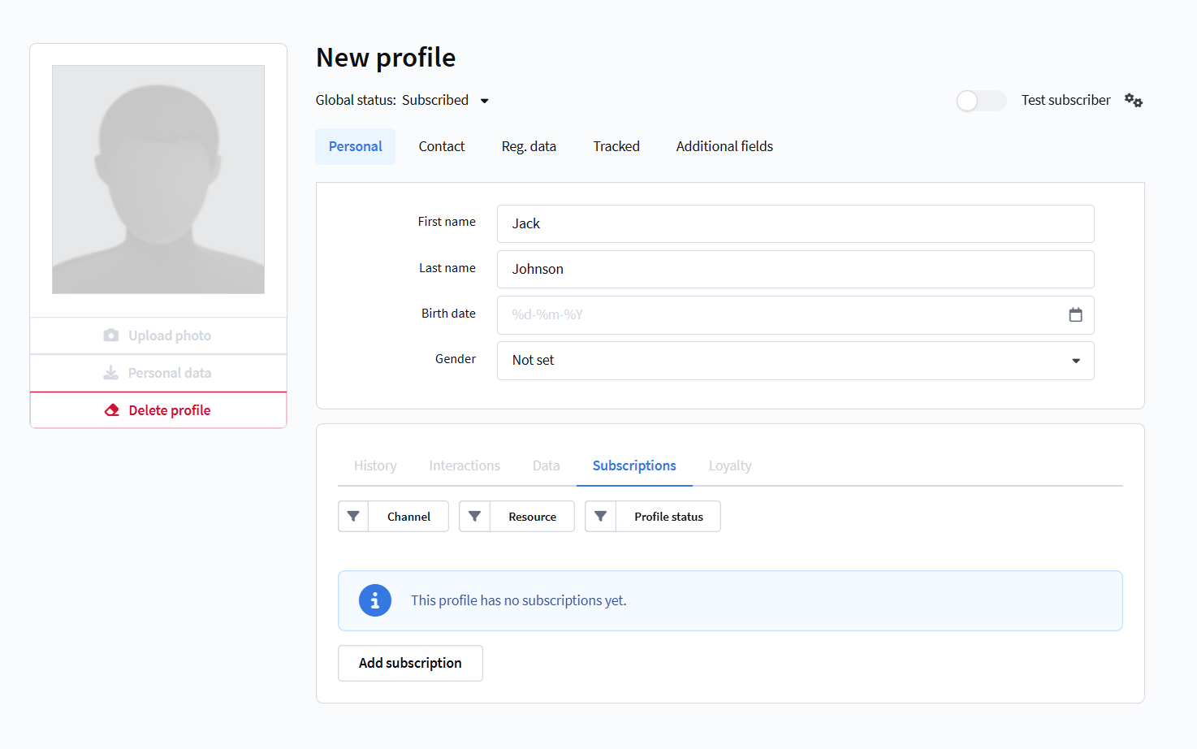This screenshot has height=749, width=1197.
Task: Open the Profile status filter
Action: coord(668,517)
